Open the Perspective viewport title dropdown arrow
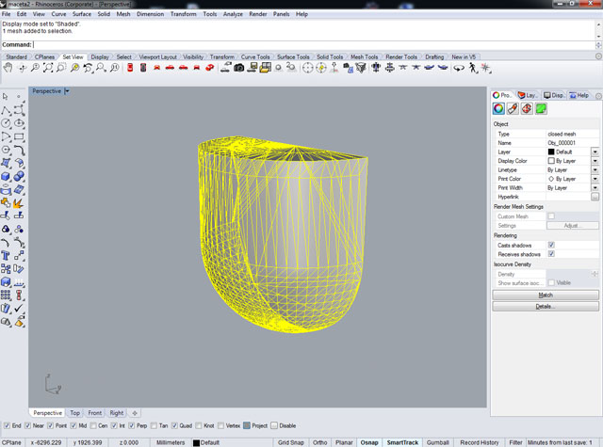Viewport: 603px width, 447px height. (67, 91)
